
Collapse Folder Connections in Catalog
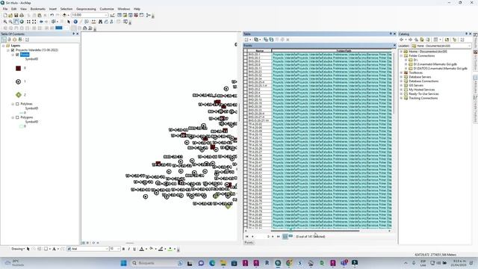[402, 56]
